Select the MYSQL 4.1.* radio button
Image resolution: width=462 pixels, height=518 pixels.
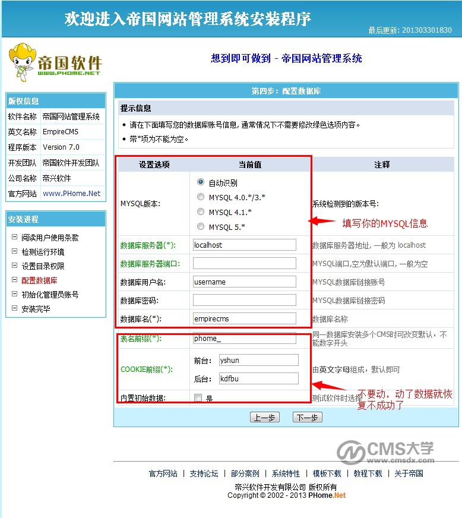pos(201,211)
